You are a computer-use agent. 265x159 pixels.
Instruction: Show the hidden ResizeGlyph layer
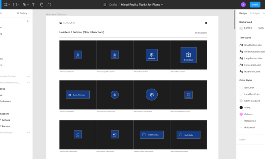(29, 133)
